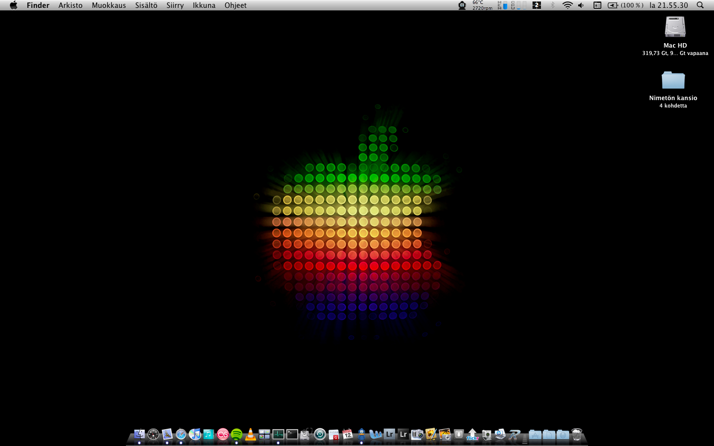Open Microsoft Word in the Dock
Viewport: 714px width, 446px height.
click(x=375, y=435)
